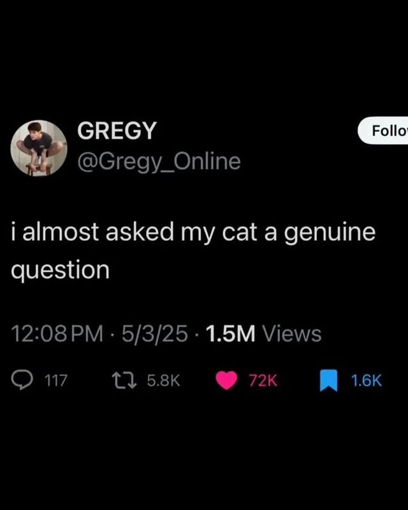Click the 1.6K bookmarks count
This screenshot has height=510, width=408.
click(x=367, y=380)
